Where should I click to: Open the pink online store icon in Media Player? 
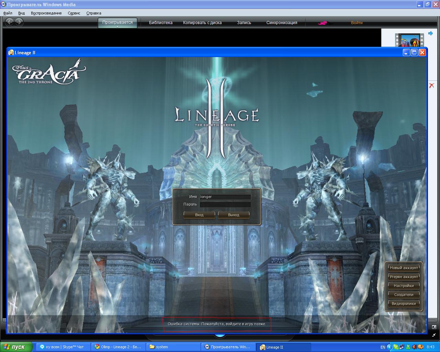(325, 23)
